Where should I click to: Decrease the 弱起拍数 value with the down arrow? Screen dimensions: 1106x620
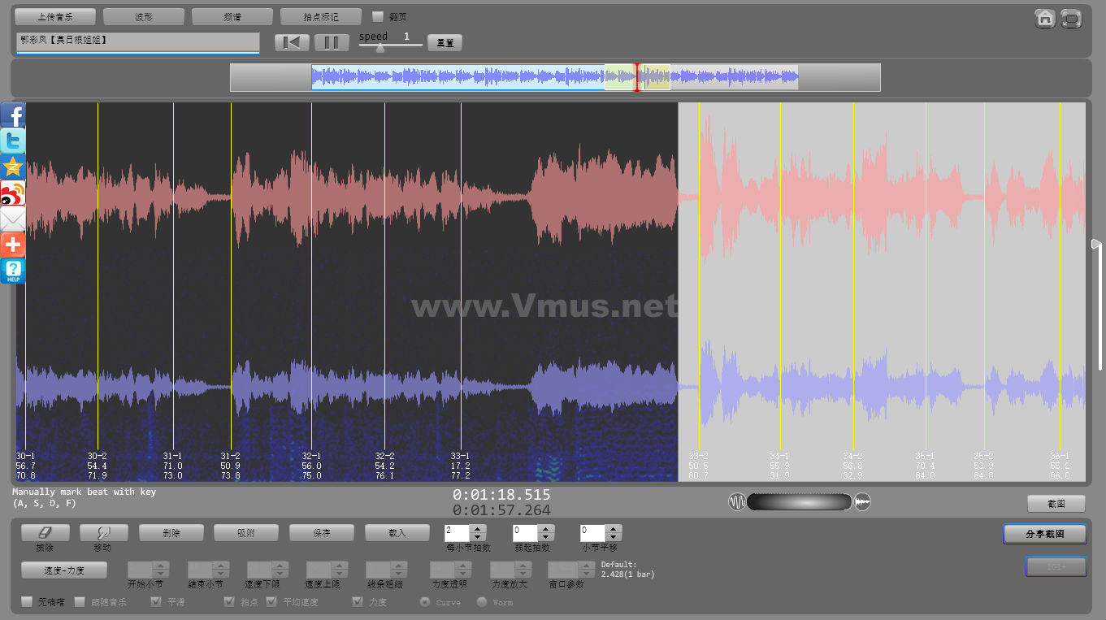[x=546, y=538]
